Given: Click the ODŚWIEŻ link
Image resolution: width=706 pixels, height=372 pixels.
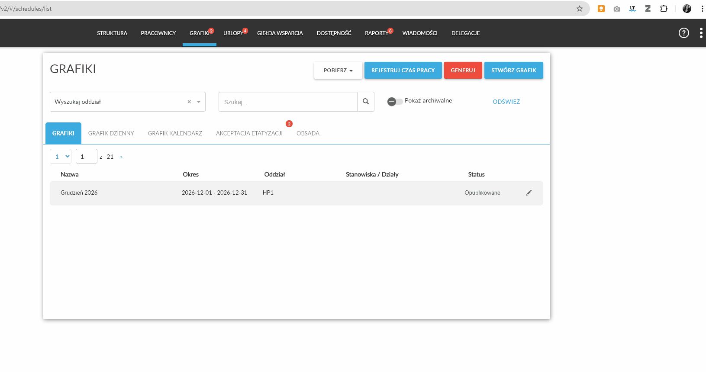Looking at the screenshot, I should [x=506, y=102].
